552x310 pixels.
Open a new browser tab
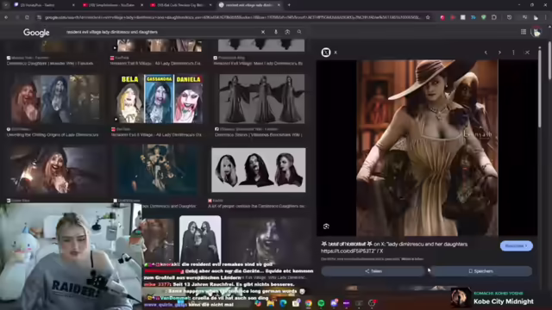[x=289, y=5]
